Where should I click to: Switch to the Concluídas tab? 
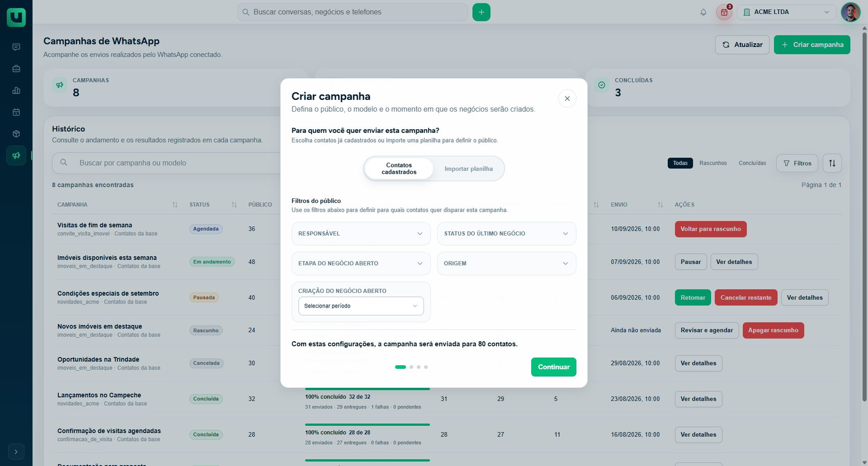[752, 163]
